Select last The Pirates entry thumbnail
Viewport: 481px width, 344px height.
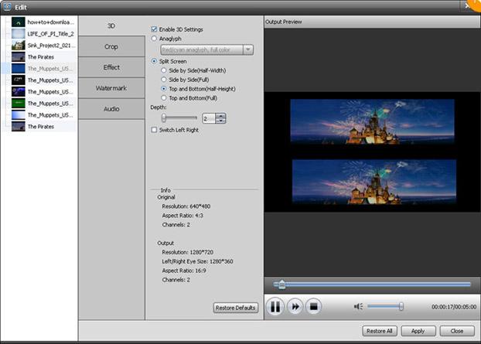click(19, 126)
